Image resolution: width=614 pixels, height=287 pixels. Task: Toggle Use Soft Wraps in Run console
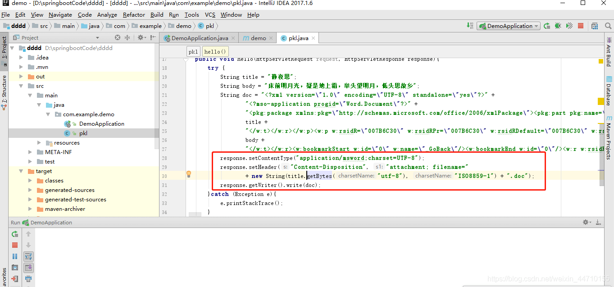28,256
